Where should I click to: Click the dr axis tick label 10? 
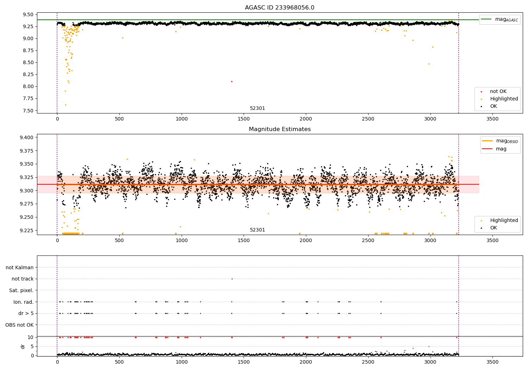(31, 337)
